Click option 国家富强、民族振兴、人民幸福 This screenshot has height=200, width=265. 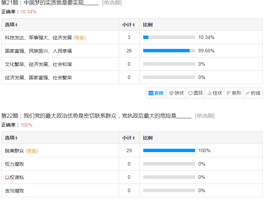38,51
